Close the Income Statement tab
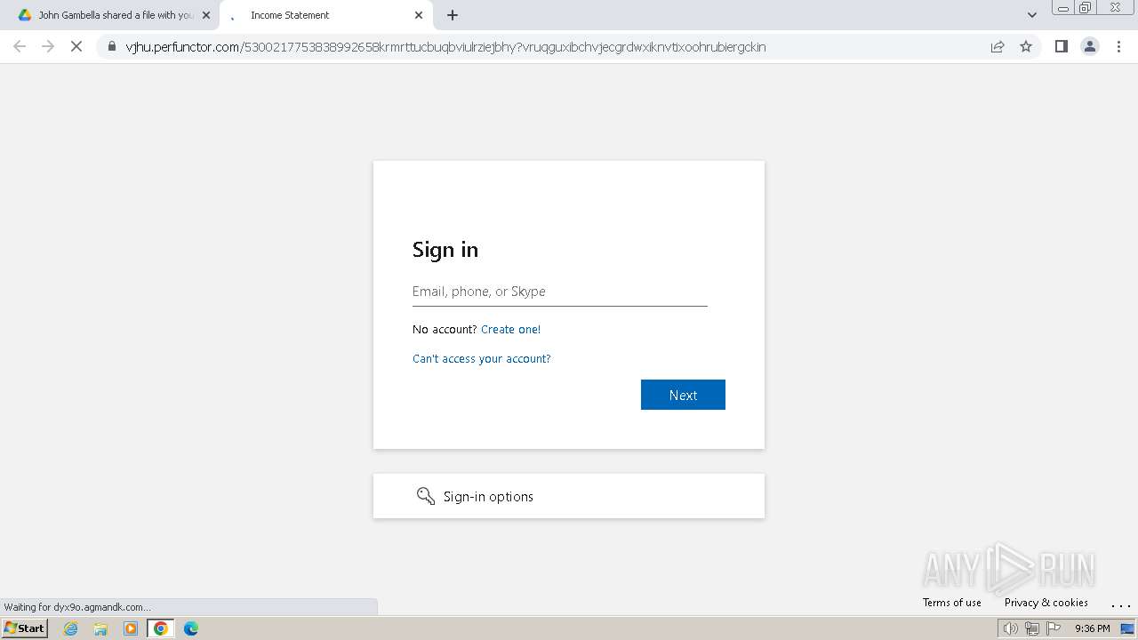 click(x=419, y=15)
